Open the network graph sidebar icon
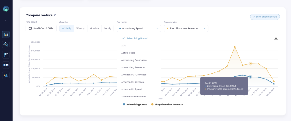This screenshot has width=291, height=121. point(6,44)
